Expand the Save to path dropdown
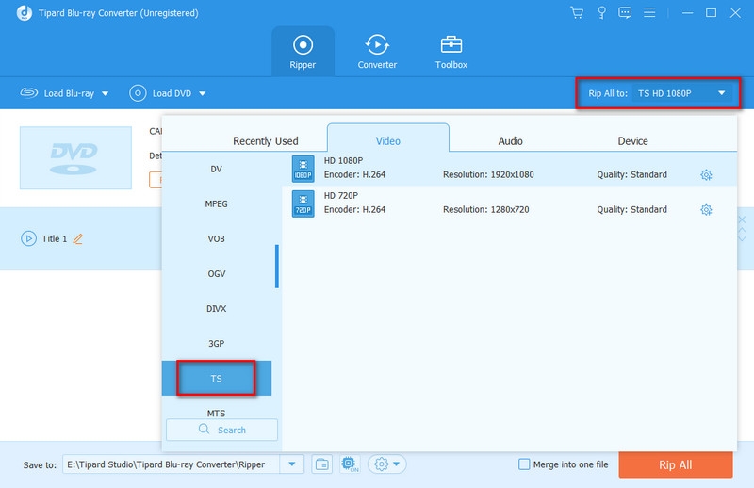Viewport: 754px width, 488px height. point(292,464)
